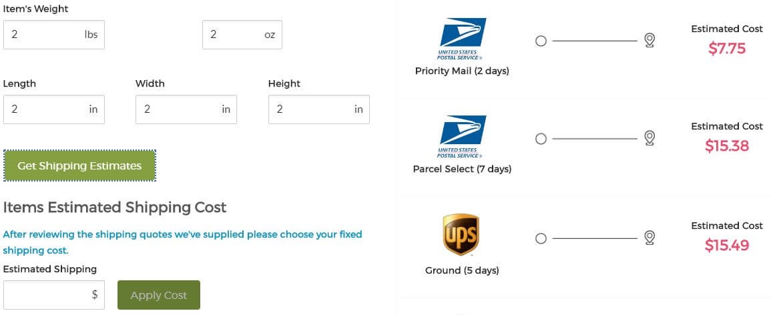Click into the Length input field

(x=54, y=109)
